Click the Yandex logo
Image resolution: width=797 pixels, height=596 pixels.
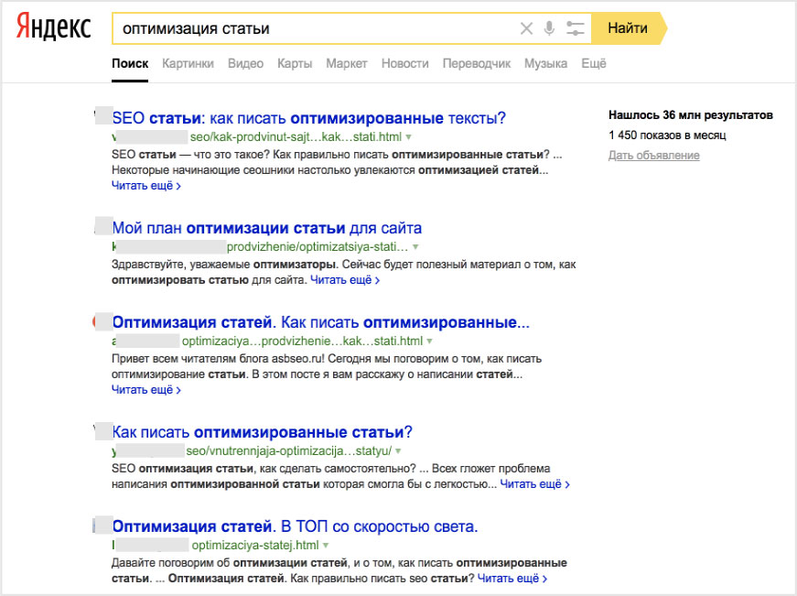[x=53, y=27]
